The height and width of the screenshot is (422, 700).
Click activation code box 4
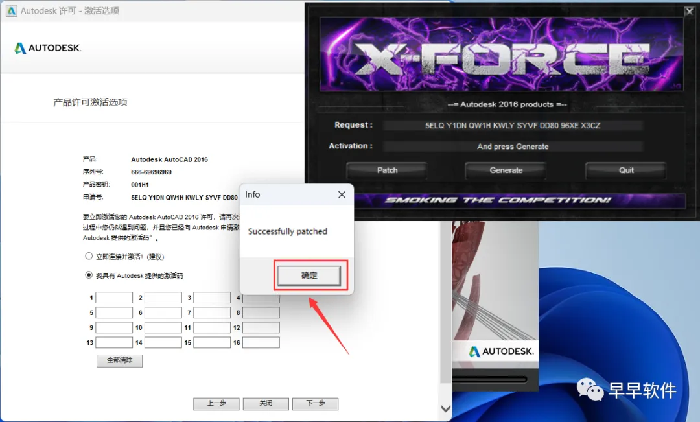coord(261,298)
